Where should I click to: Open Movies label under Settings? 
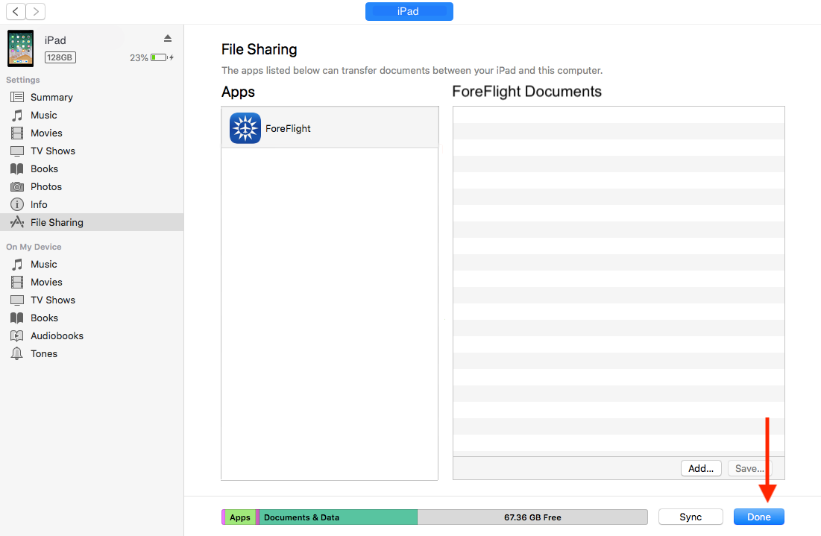click(46, 133)
